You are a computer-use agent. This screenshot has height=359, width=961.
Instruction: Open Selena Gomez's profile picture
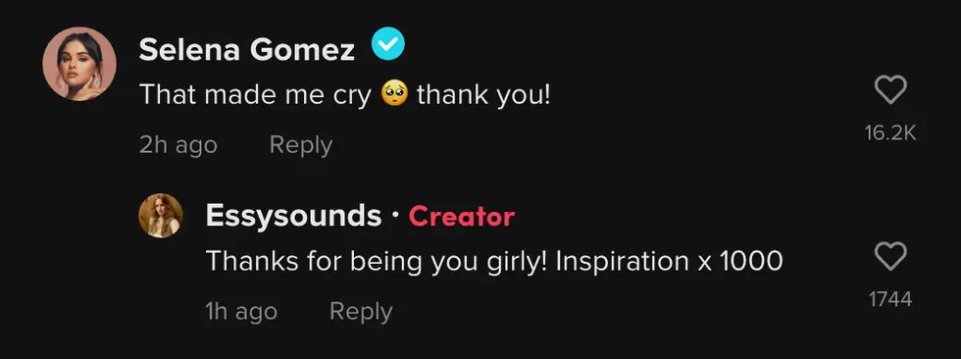tap(79, 63)
